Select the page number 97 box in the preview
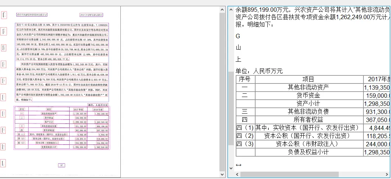The width and height of the screenshot is (391, 179). point(61,166)
